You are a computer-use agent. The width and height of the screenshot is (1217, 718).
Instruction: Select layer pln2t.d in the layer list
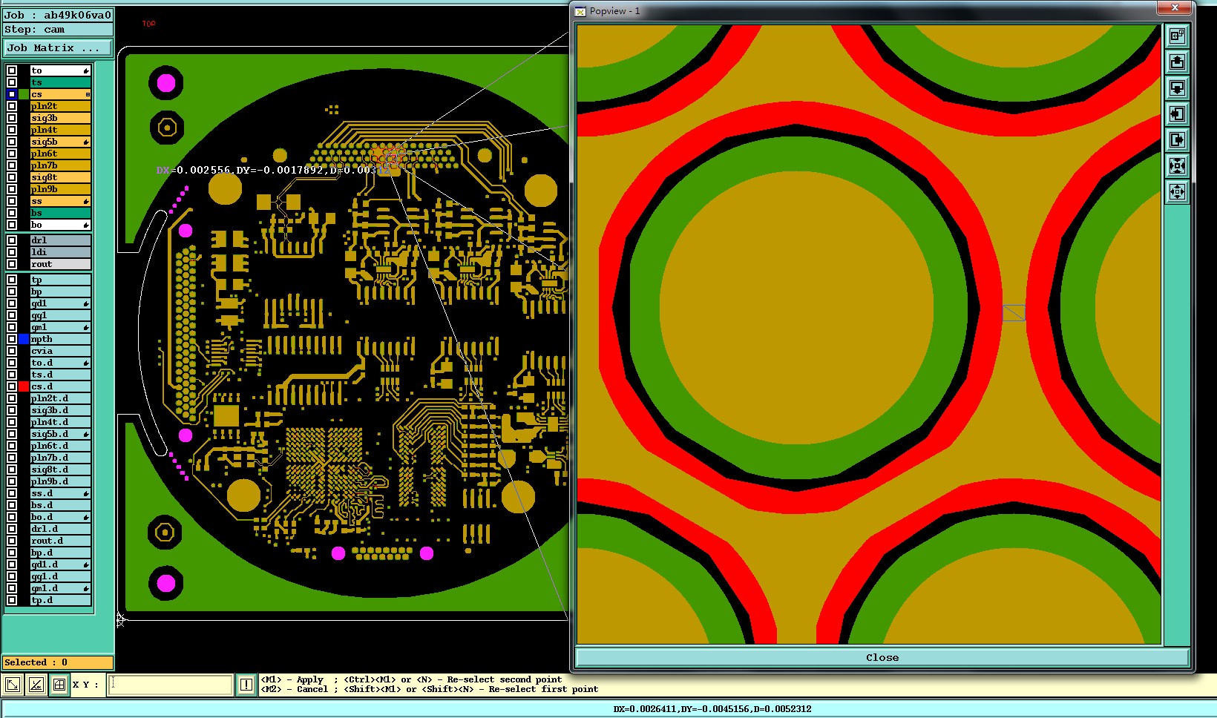[x=60, y=398]
